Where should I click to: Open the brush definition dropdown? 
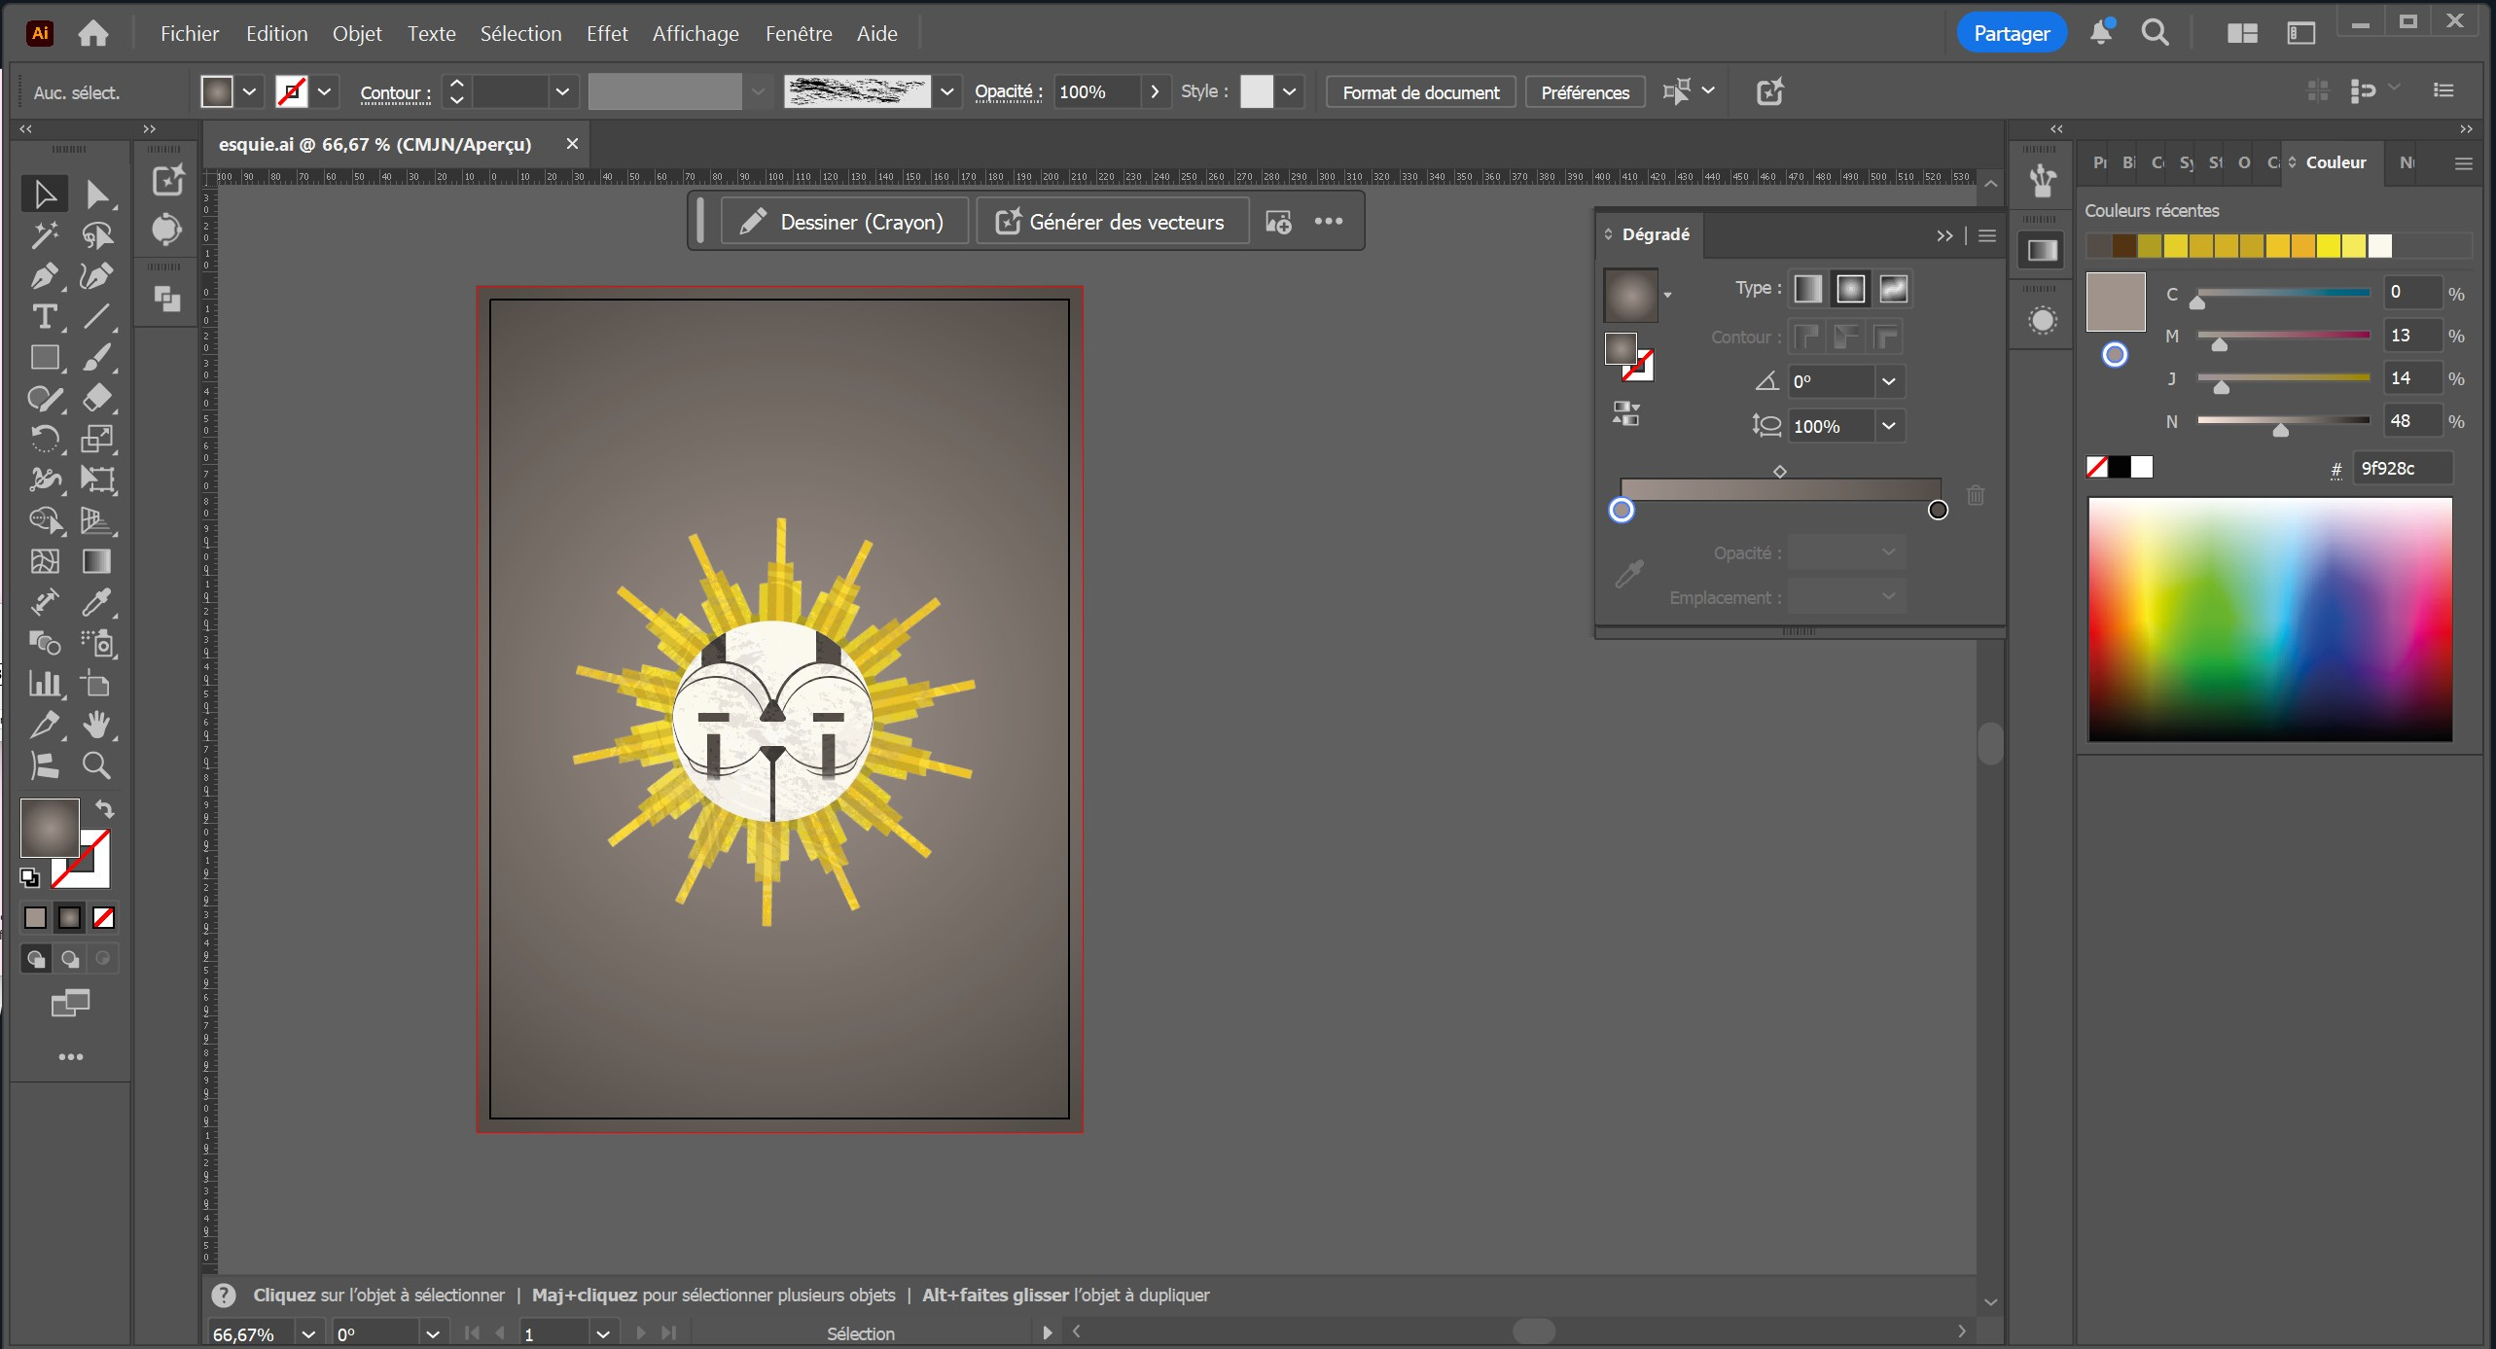[x=946, y=92]
